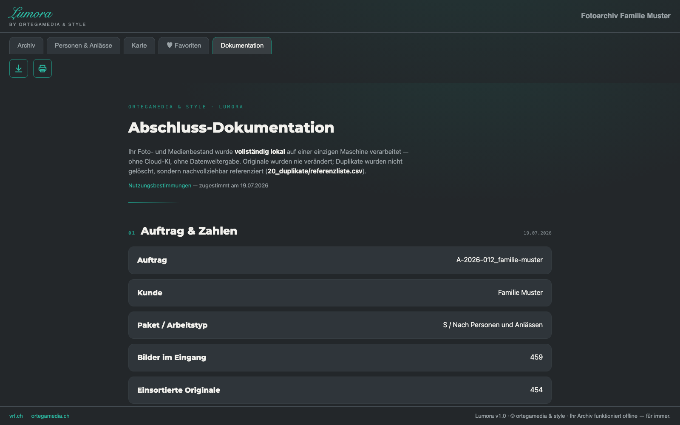The width and height of the screenshot is (680, 425).
Task: Open the Karte tab
Action: [139, 45]
